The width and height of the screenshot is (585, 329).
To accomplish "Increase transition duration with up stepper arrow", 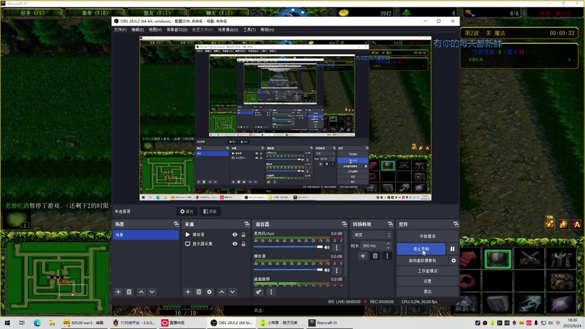I will [388, 244].
